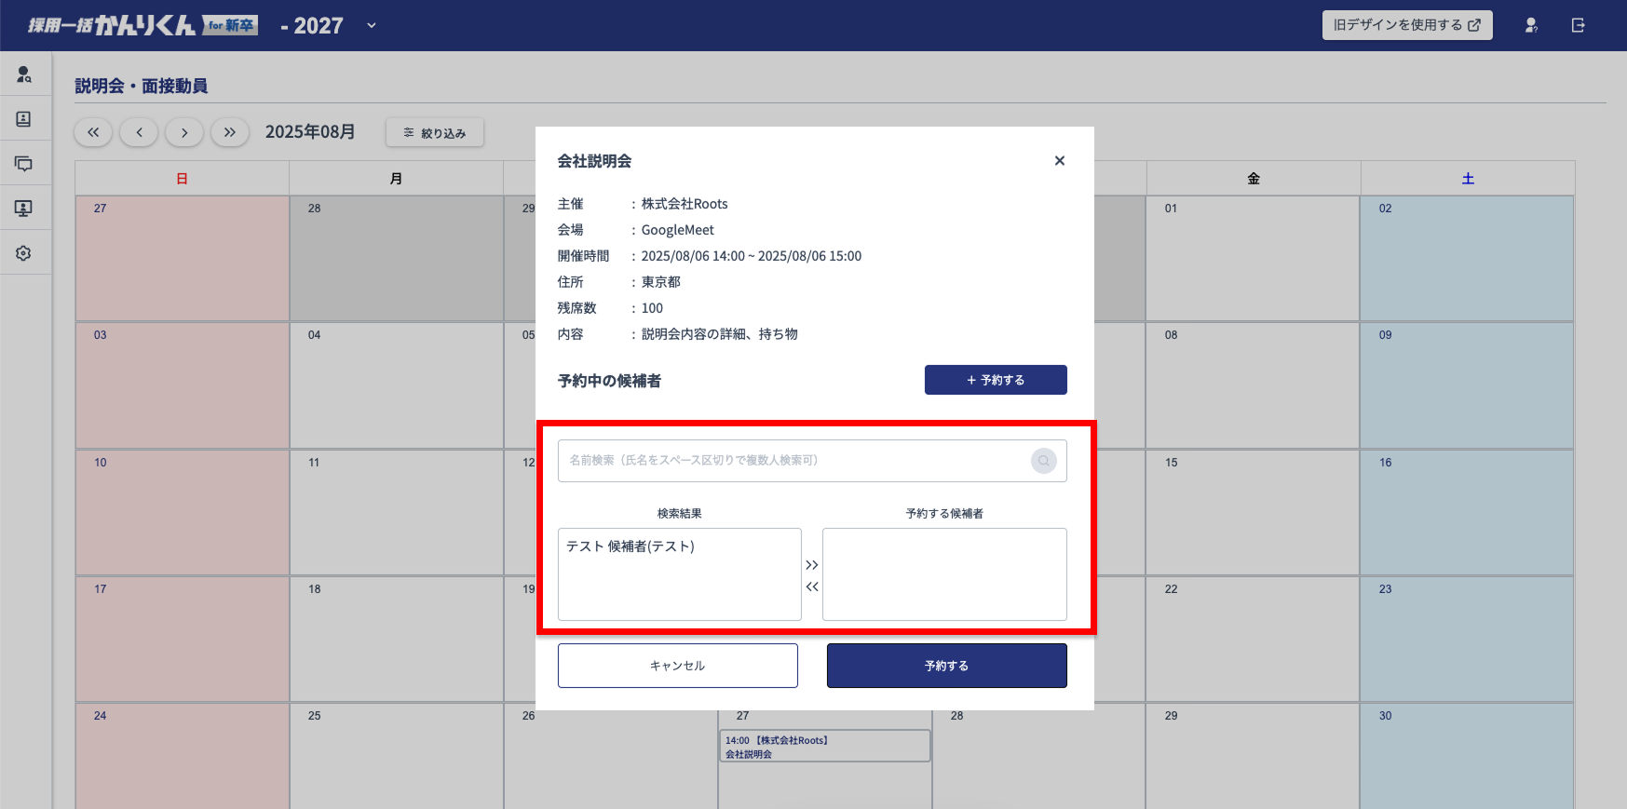This screenshot has width=1627, height=809.
Task: Open the chat messages sidebar icon
Action: [x=24, y=164]
